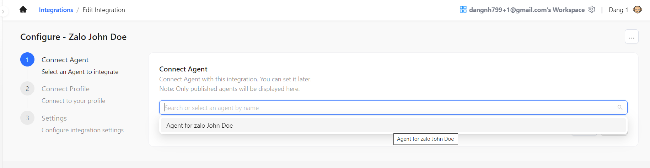Click the Edit Integration breadcrumb text
Image resolution: width=650 pixels, height=168 pixels.
click(x=104, y=10)
